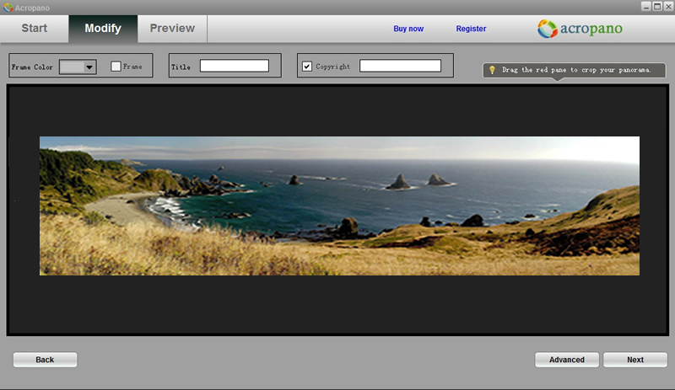Click the Frame Color label
675x390 pixels.
point(32,67)
